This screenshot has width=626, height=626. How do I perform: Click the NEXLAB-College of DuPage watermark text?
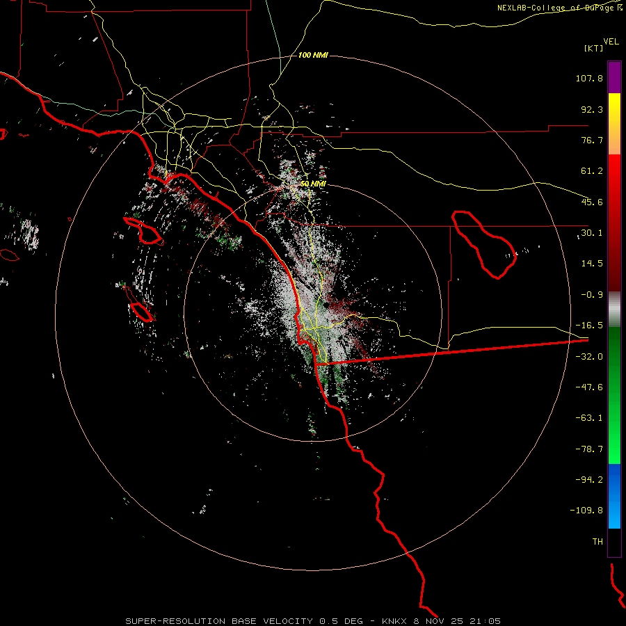(x=559, y=8)
